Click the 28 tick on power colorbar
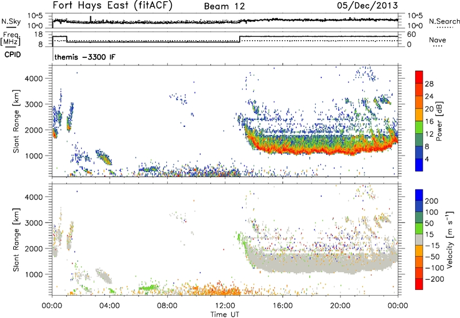The width and height of the screenshot is (460, 318). (x=429, y=84)
